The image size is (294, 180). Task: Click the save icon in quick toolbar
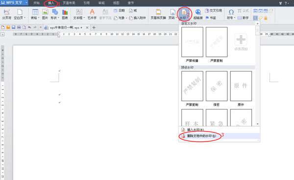[x=14, y=27]
